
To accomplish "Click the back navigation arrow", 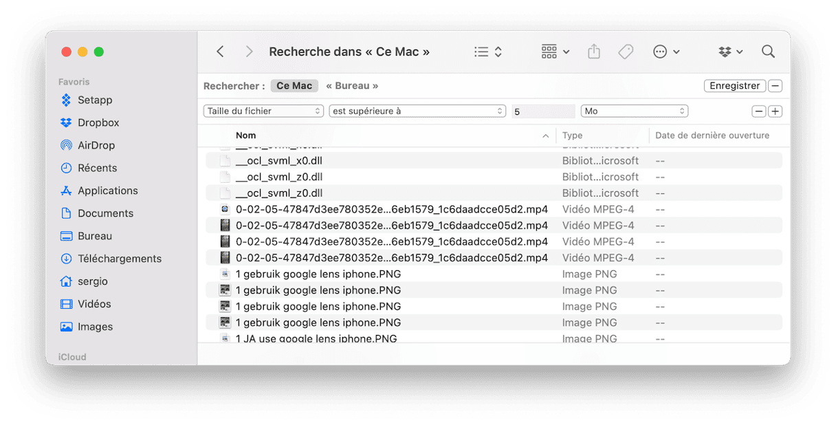I will [220, 52].
